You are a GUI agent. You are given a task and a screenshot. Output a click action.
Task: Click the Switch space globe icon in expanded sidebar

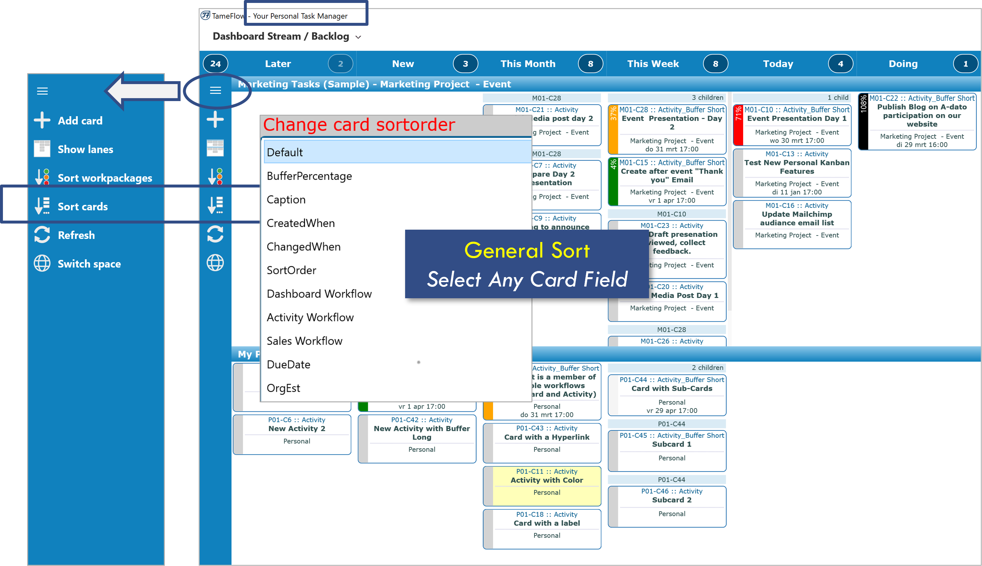(42, 263)
